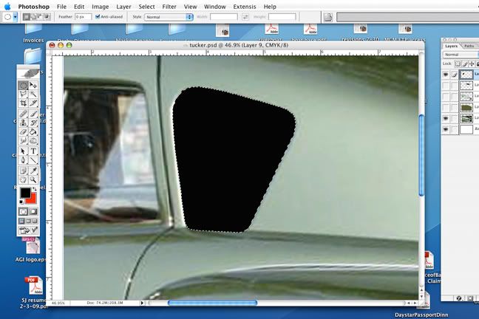Select the Elliptical Marquee tool
479x319 pixels.
click(x=23, y=85)
